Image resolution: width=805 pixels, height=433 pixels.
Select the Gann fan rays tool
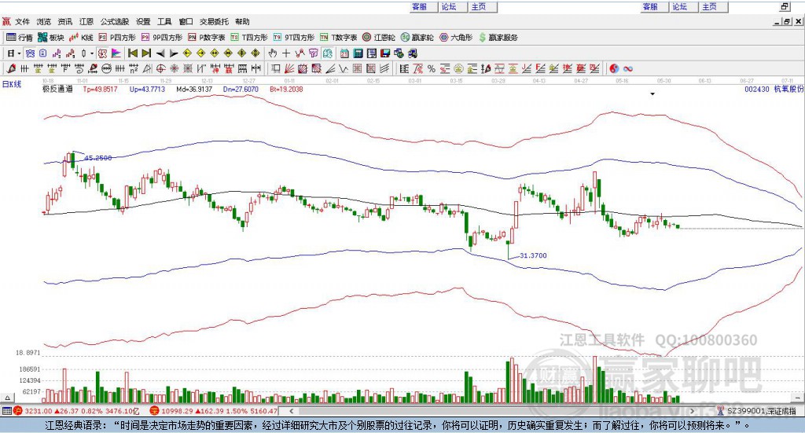tap(289, 68)
